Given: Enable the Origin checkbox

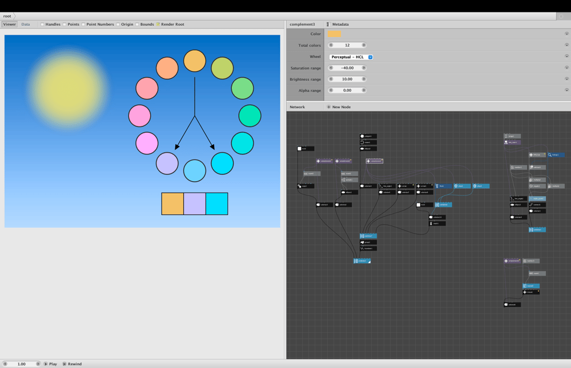Looking at the screenshot, I should (118, 24).
